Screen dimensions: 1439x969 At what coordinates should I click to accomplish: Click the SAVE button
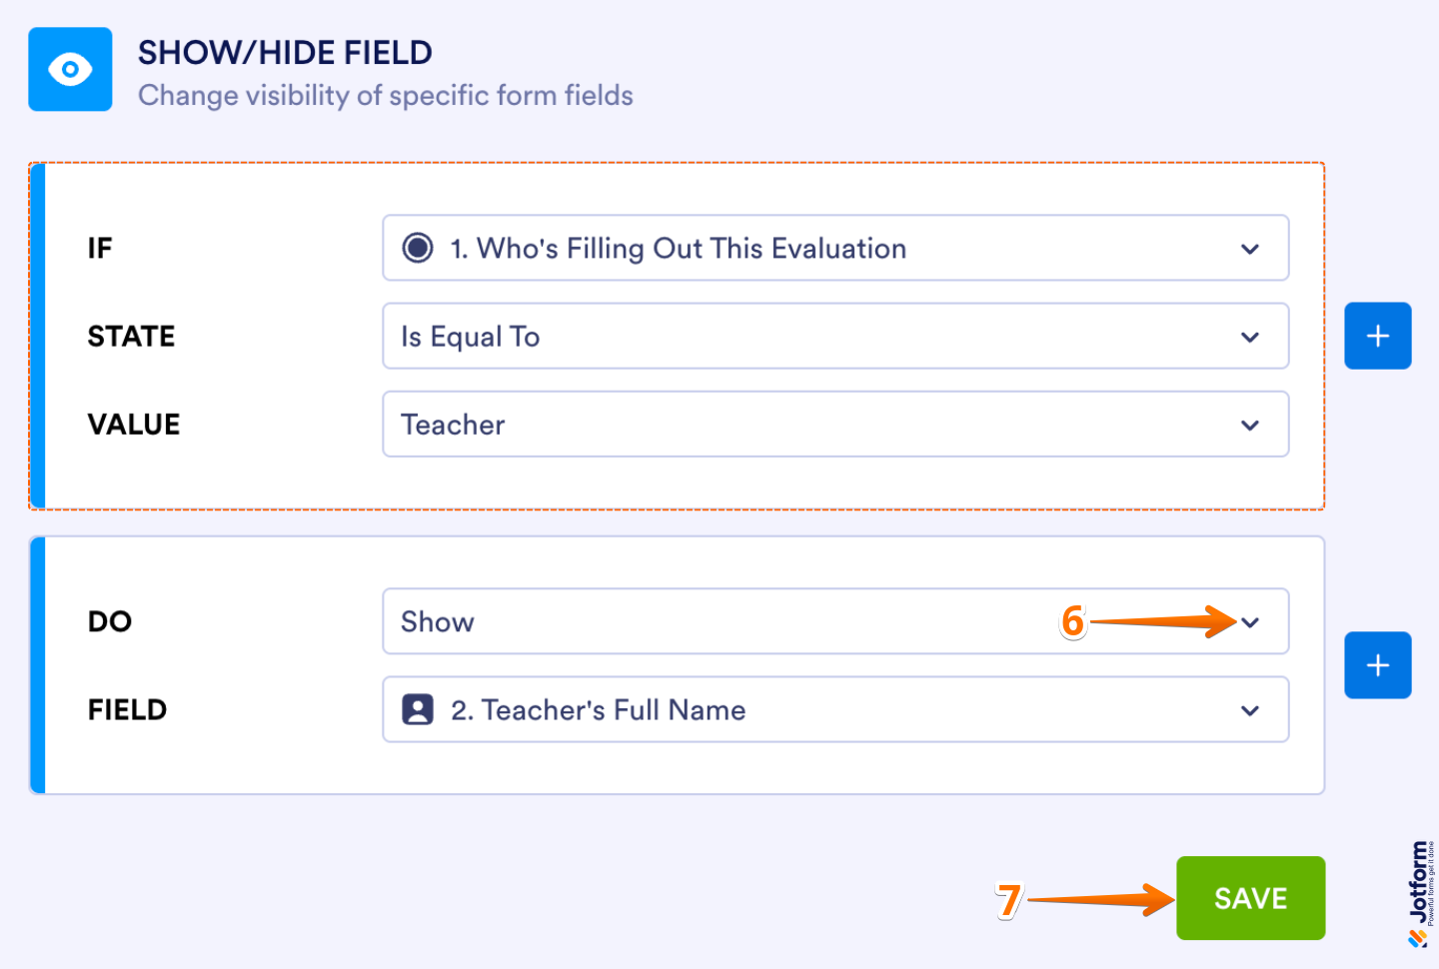click(1250, 897)
